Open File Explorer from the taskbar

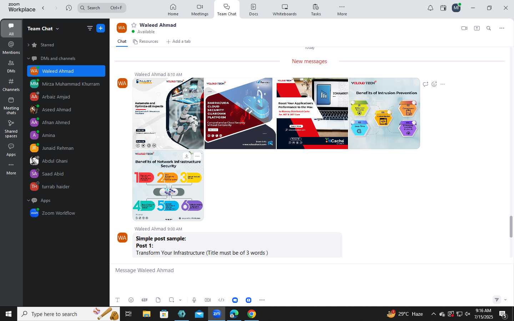[147, 314]
